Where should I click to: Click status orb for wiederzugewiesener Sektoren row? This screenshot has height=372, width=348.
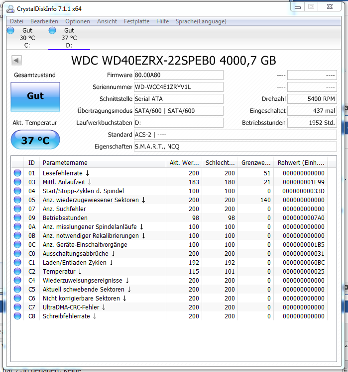17,200
